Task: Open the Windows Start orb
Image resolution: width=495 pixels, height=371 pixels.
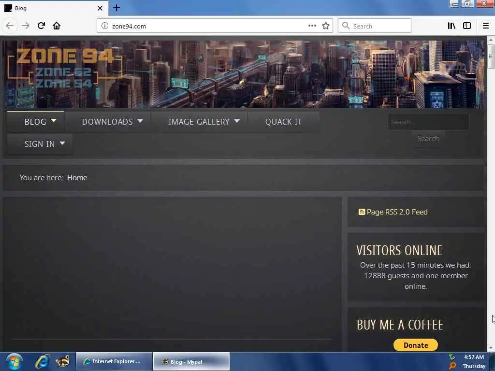Action: click(x=14, y=361)
